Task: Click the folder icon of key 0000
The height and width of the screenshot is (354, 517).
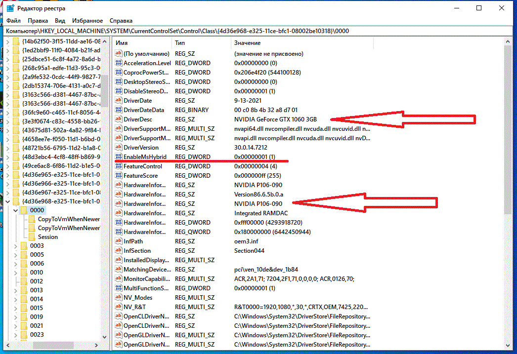Action: pos(24,210)
